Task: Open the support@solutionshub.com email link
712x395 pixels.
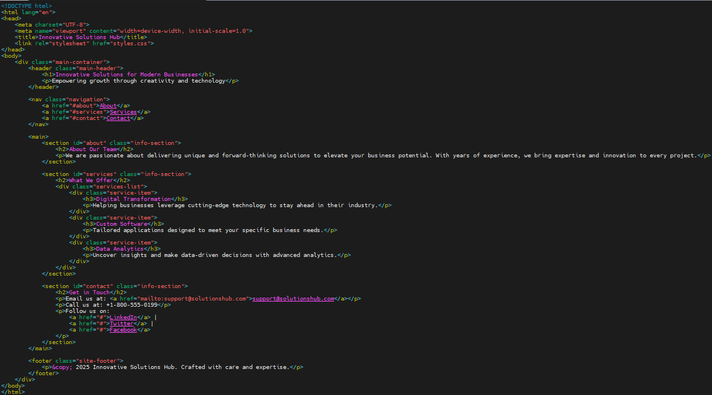Action: tap(293, 298)
